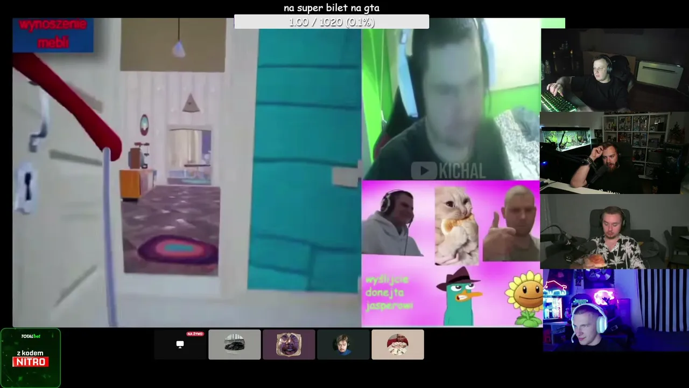Click the cat eating bread meme image

click(456, 226)
